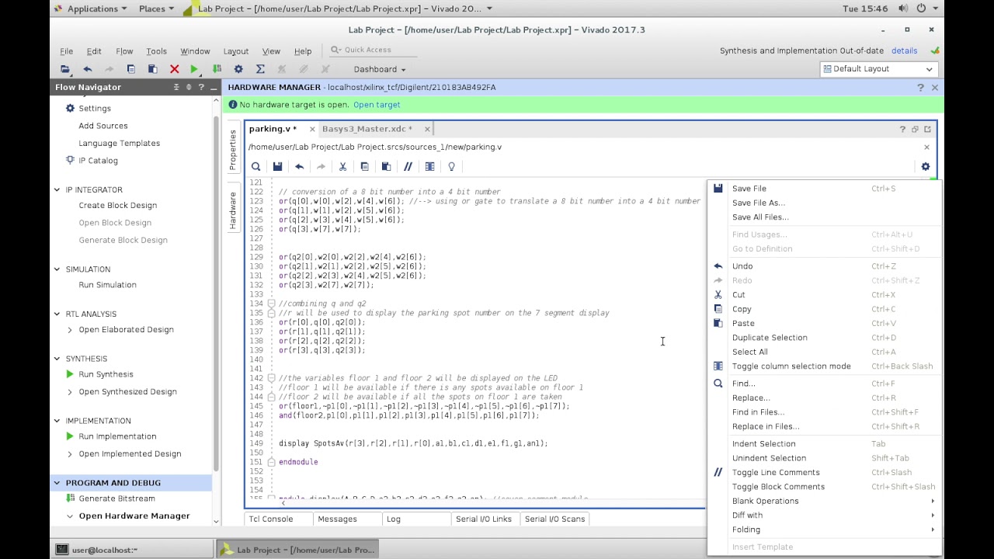Click the Copy icon in the editor toolbar
Screen dimensions: 994x559
coord(364,166)
